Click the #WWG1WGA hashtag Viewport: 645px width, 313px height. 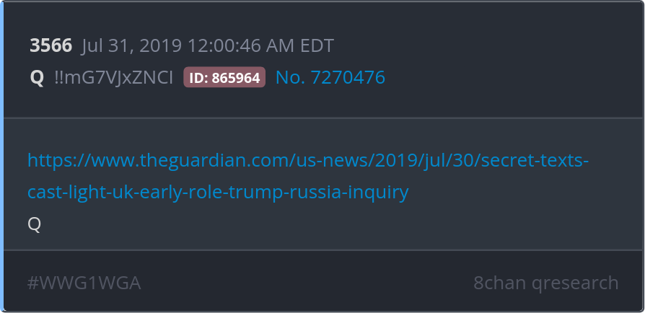(x=84, y=283)
